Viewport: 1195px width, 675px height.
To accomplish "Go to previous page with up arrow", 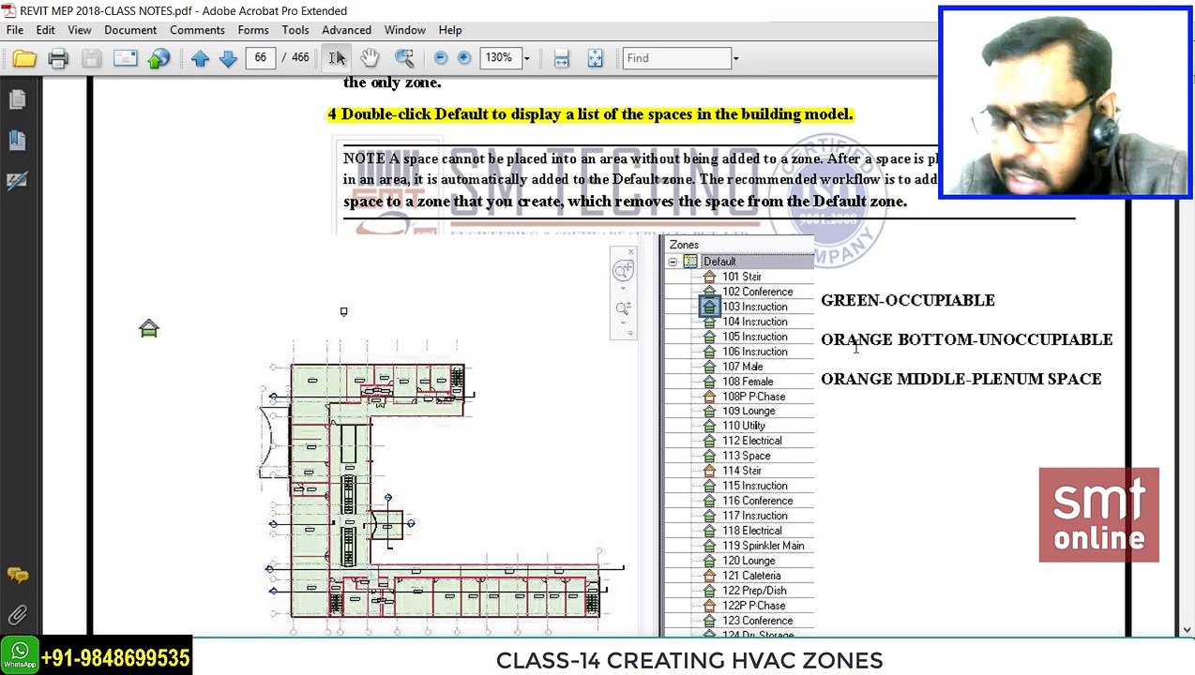I will [x=200, y=59].
